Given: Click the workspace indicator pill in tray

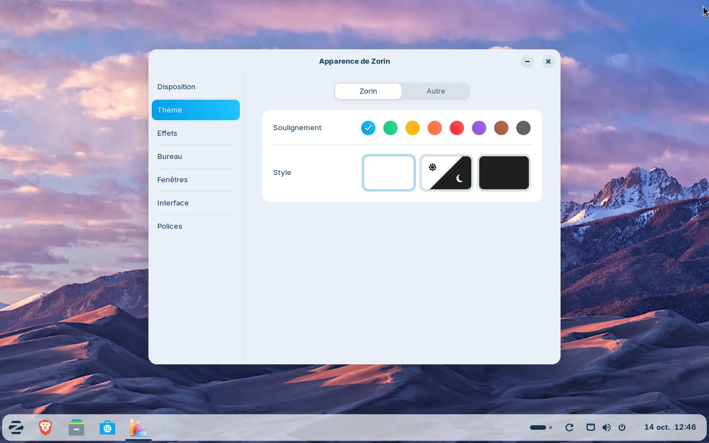Looking at the screenshot, I should [x=541, y=427].
